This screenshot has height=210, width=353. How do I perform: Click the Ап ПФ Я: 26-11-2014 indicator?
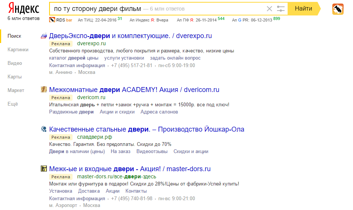click(x=201, y=20)
